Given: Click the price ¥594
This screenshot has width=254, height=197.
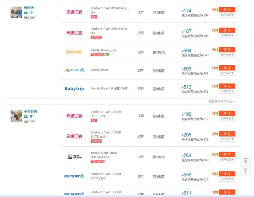Looking at the screenshot, I should (x=187, y=51).
